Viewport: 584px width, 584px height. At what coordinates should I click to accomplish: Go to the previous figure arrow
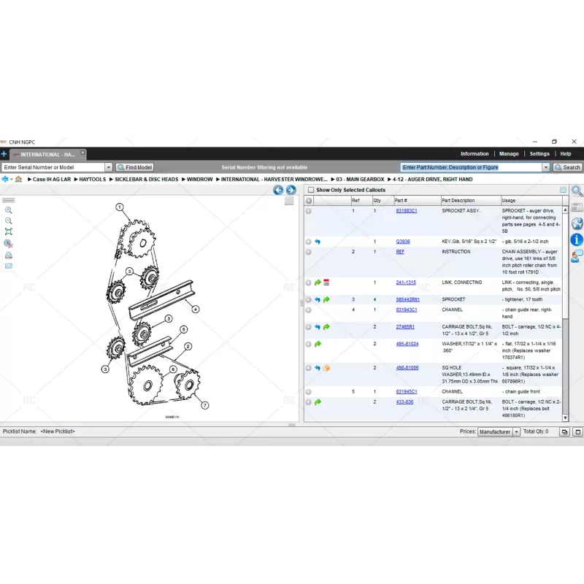[x=278, y=190]
